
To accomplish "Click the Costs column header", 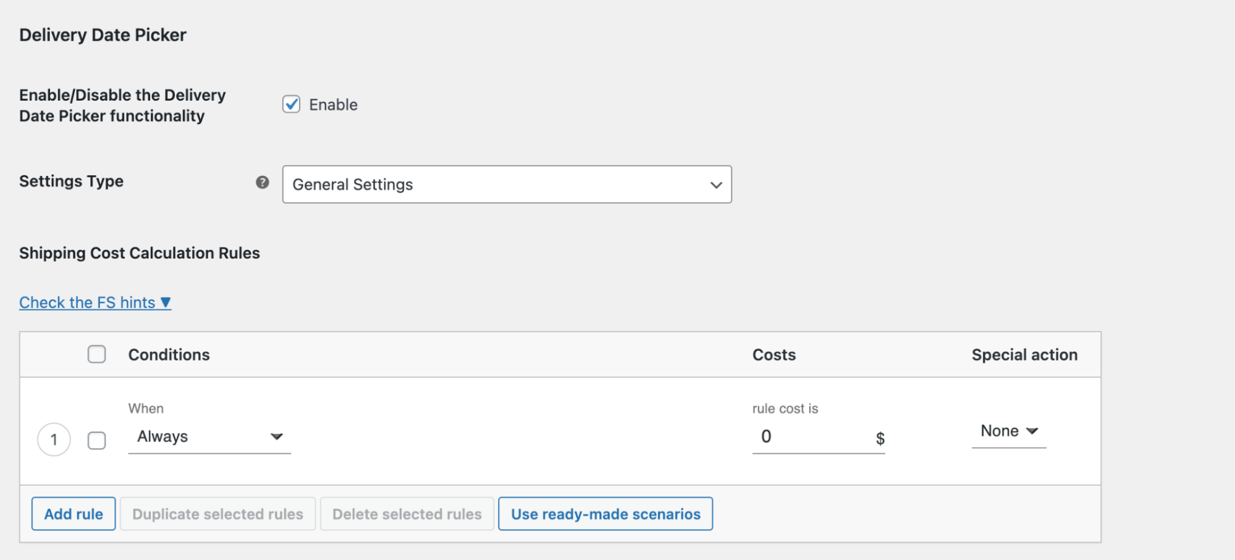I will coord(773,354).
